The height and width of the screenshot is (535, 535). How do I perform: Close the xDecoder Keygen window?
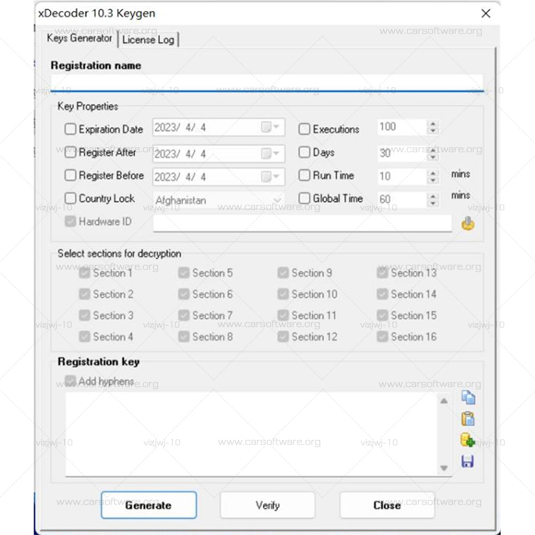coord(486,13)
